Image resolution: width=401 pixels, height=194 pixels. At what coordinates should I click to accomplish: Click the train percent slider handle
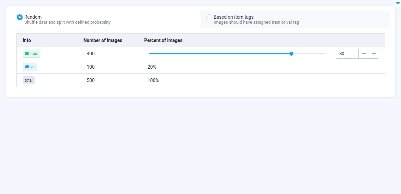291,53
